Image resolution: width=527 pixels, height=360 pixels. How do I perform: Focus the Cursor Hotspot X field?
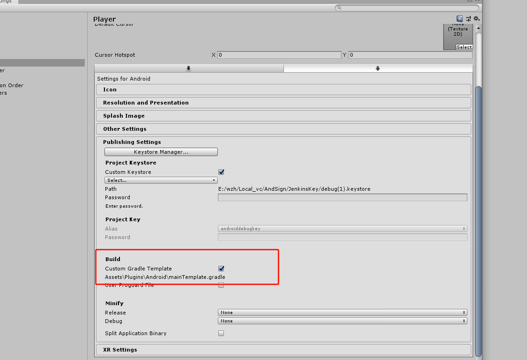(279, 55)
